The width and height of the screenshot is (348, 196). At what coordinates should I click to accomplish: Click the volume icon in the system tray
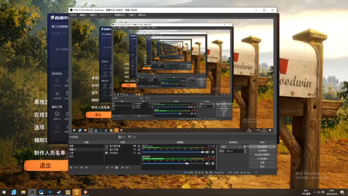tap(319, 192)
